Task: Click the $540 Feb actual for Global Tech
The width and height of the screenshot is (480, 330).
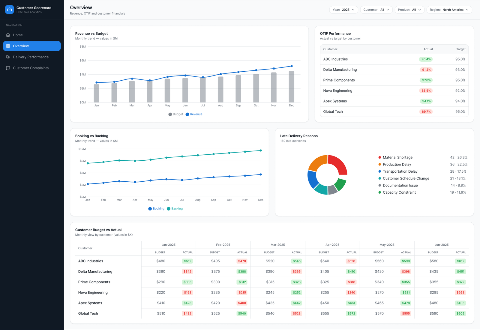Action: click(x=242, y=314)
